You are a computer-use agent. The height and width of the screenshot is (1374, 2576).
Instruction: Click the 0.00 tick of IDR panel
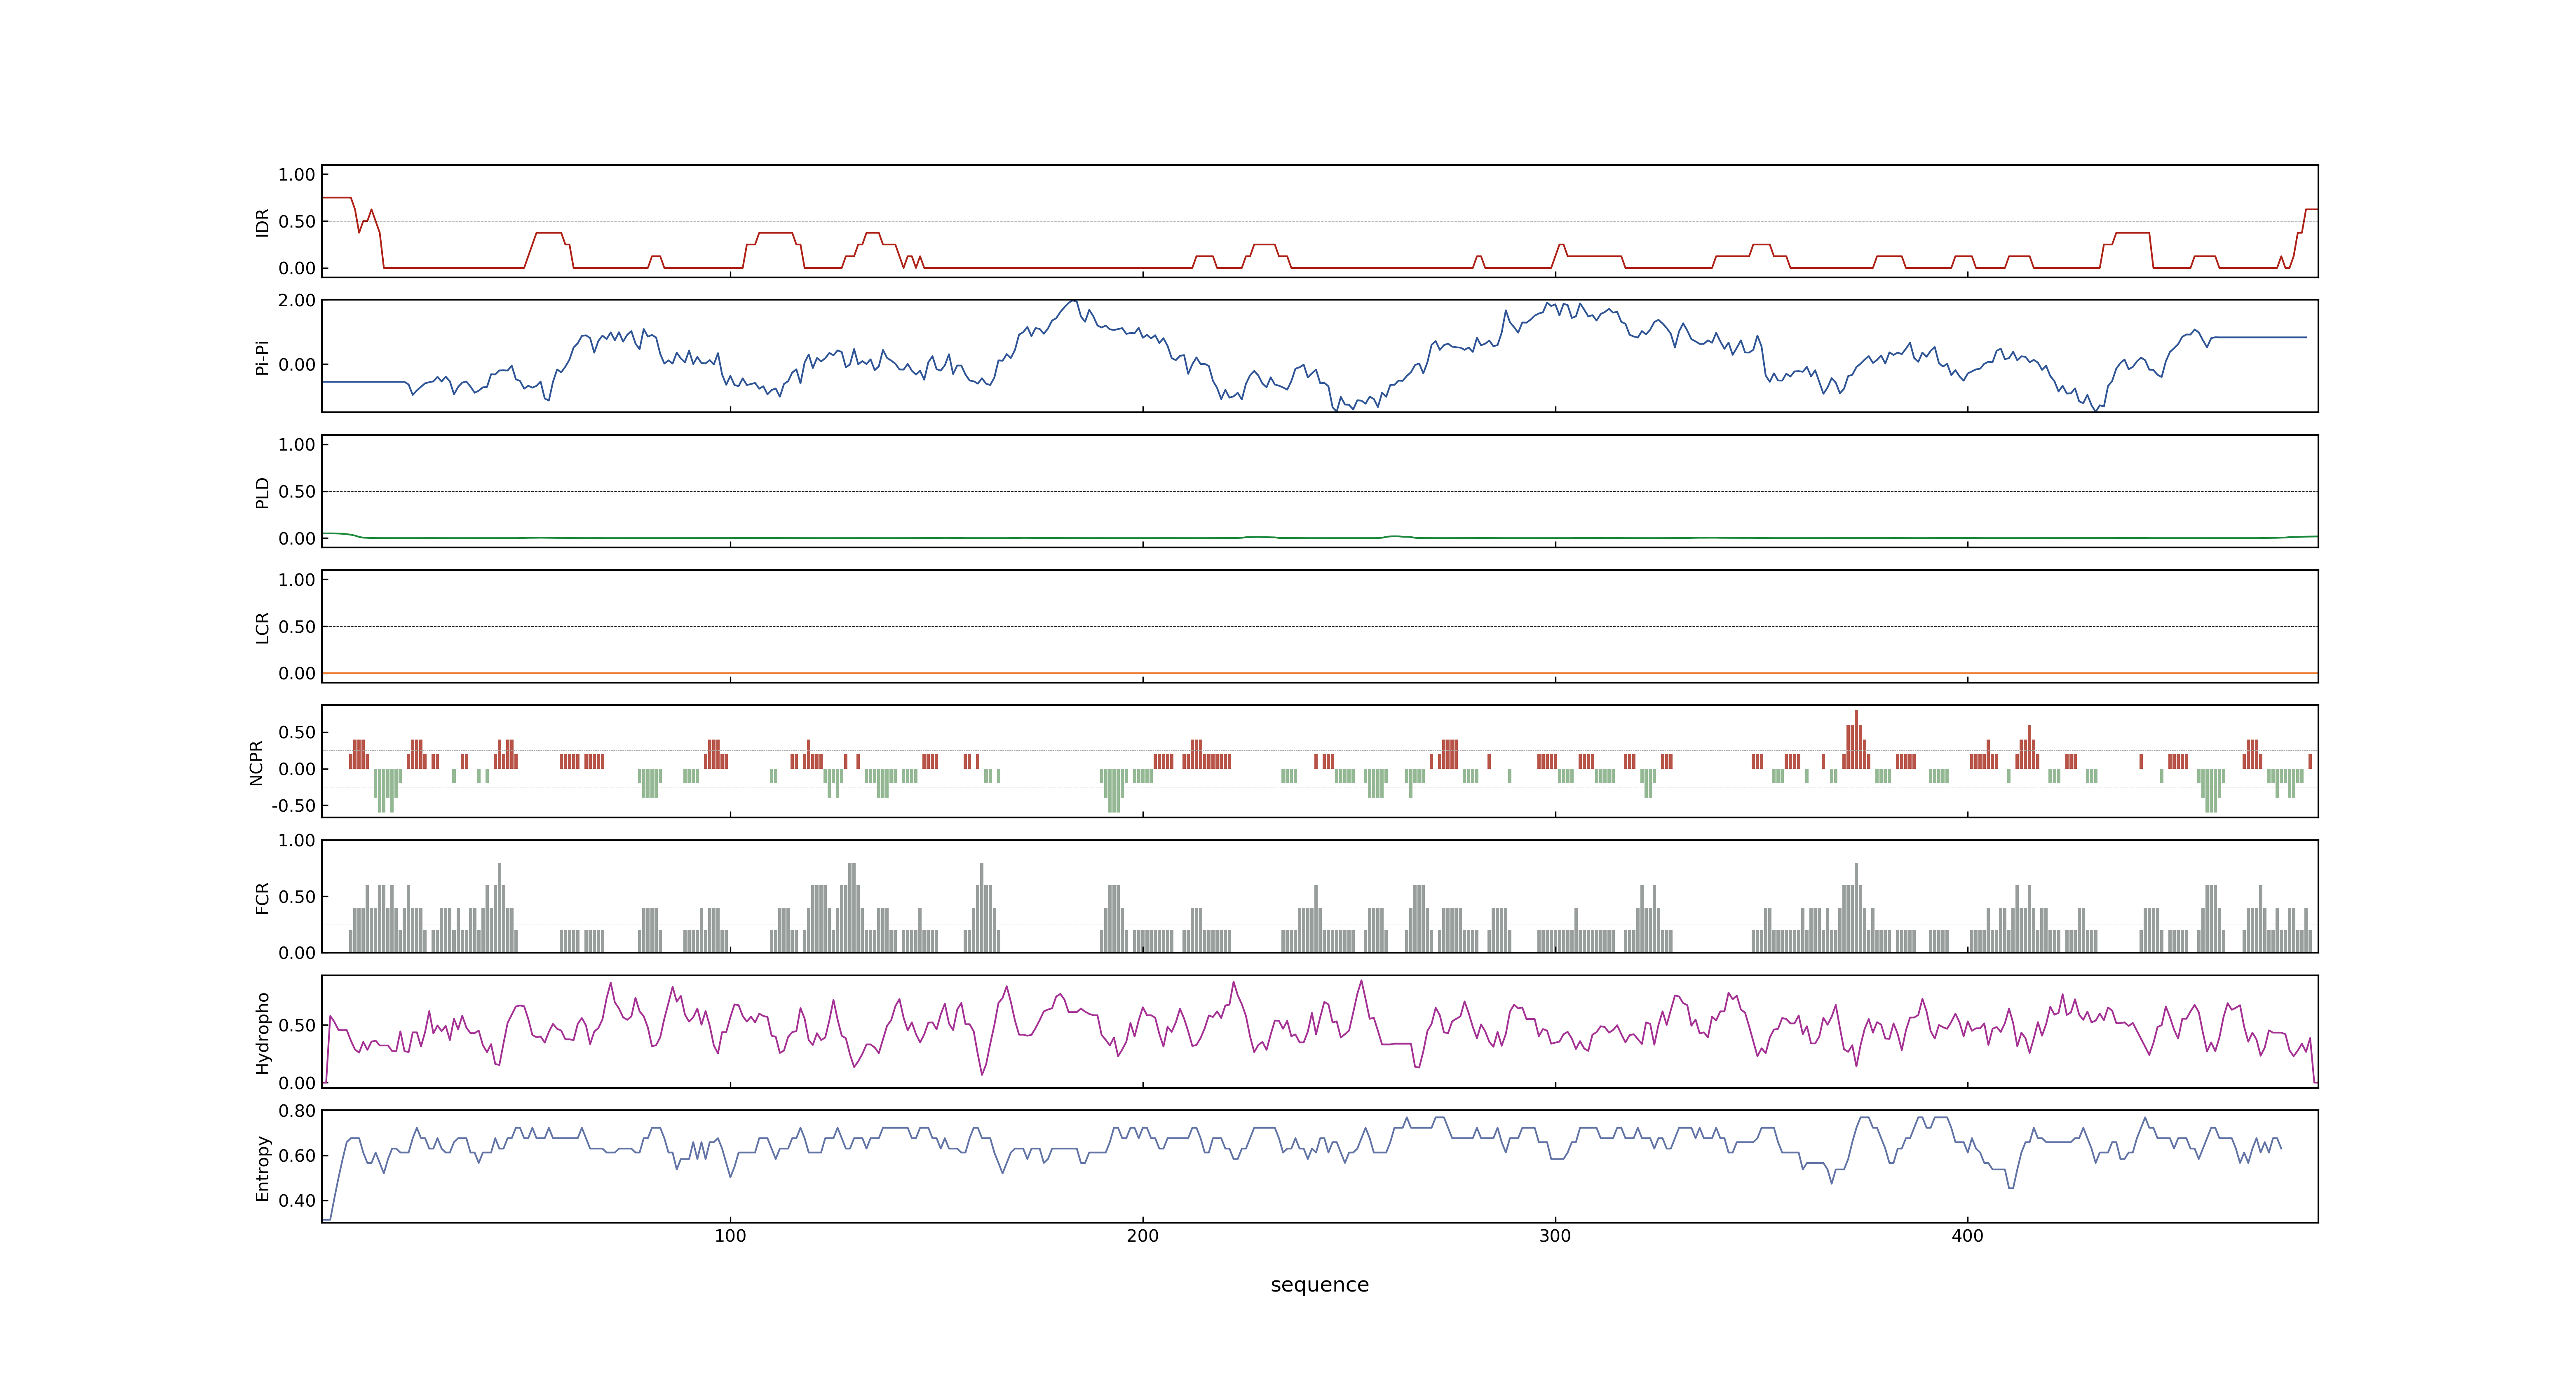coord(297,268)
